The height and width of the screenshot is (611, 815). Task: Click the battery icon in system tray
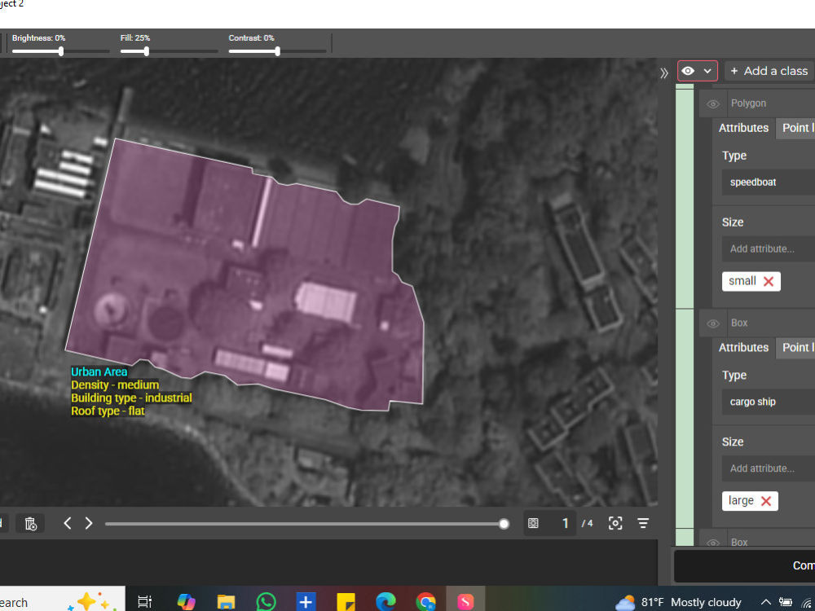click(x=786, y=602)
